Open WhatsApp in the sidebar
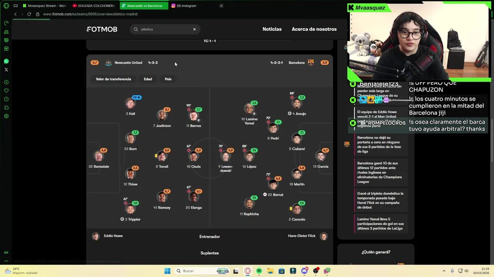 [6, 61]
